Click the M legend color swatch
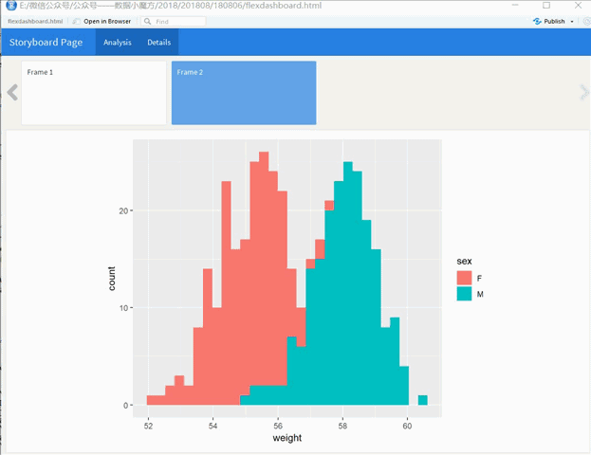 click(x=464, y=294)
